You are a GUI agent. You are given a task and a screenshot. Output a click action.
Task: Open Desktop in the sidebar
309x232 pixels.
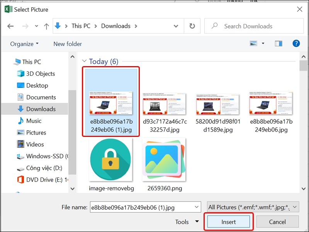pos(32,85)
